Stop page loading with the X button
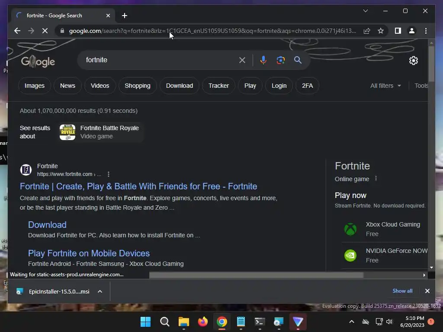Viewport: 443px width, 332px height. click(x=45, y=31)
